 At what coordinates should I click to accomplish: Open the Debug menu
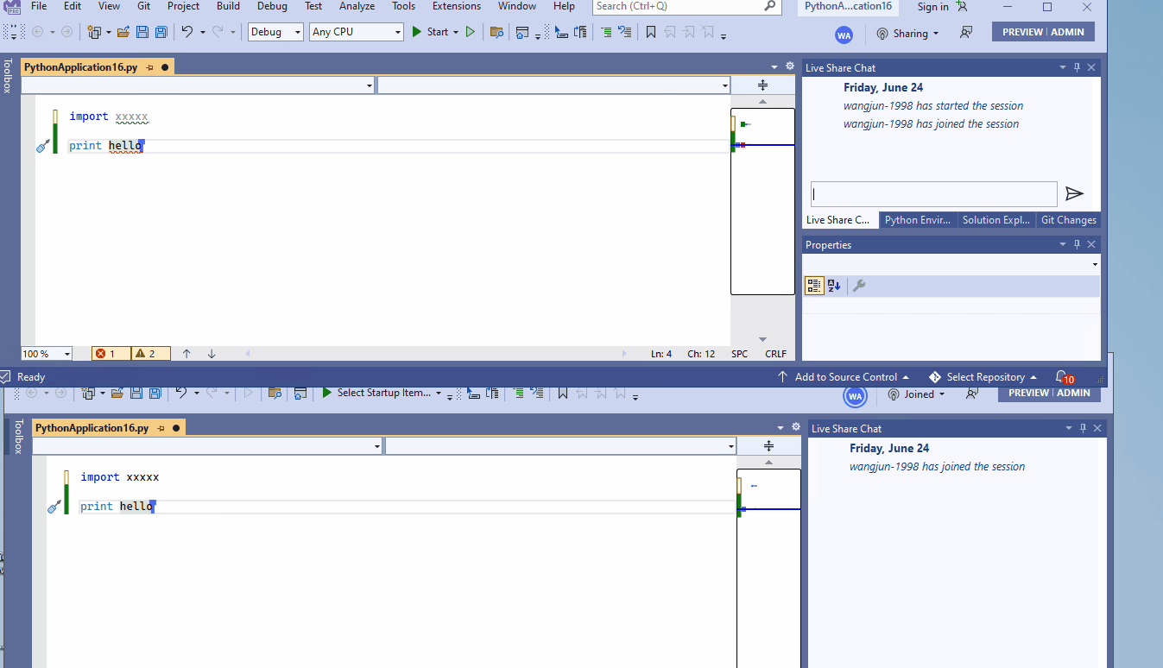[x=272, y=6]
